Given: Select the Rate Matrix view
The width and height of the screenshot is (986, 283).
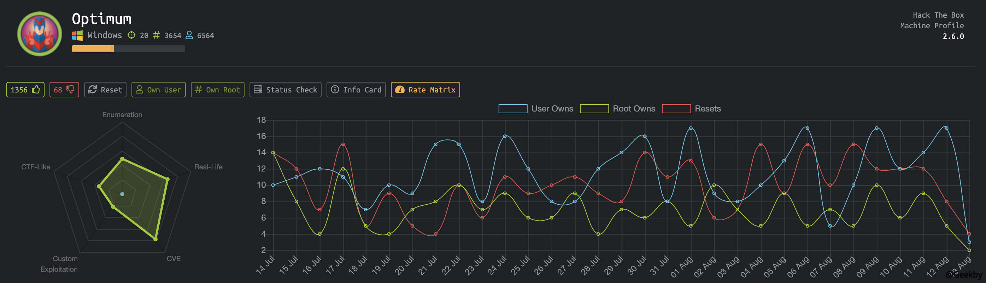Looking at the screenshot, I should tap(425, 90).
